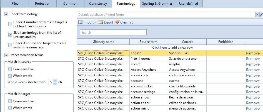Screen dimensions: 263x112
Task: Select the Terminology tab
Action: coord(126,4)
